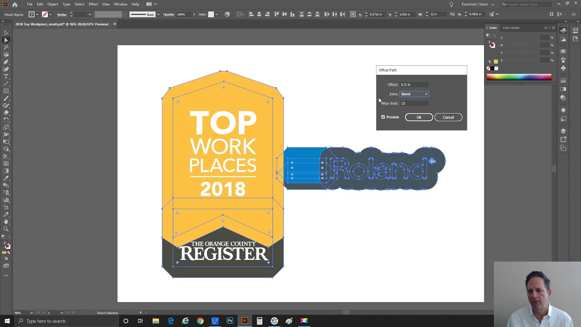The height and width of the screenshot is (327, 581).
Task: Open the zoom level dropdown in status bar
Action: pyautogui.click(x=31, y=312)
